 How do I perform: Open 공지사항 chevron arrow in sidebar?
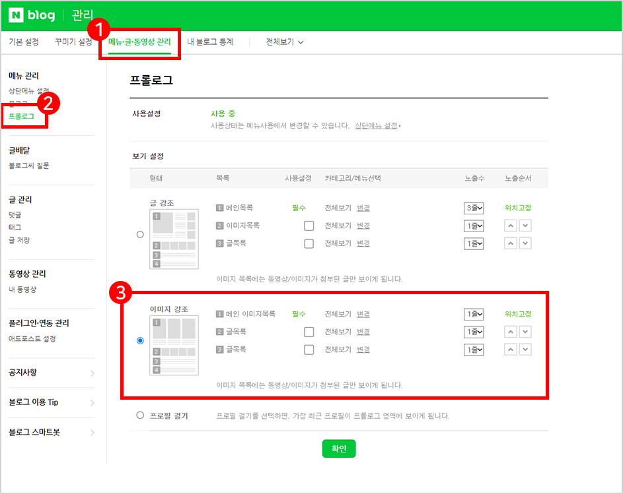92,373
